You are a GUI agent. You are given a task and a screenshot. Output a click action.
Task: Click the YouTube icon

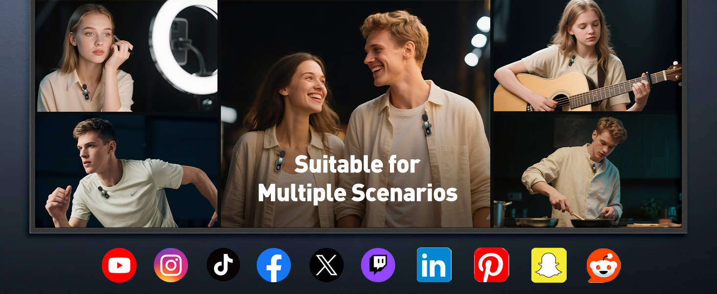[x=119, y=265]
